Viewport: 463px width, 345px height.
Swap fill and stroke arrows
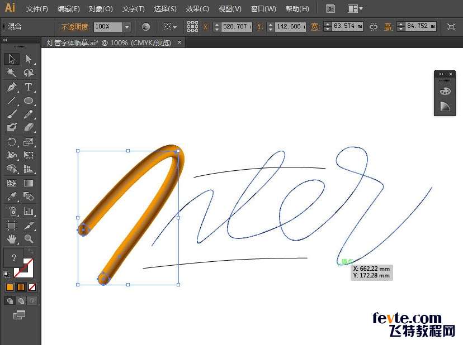click(x=30, y=251)
